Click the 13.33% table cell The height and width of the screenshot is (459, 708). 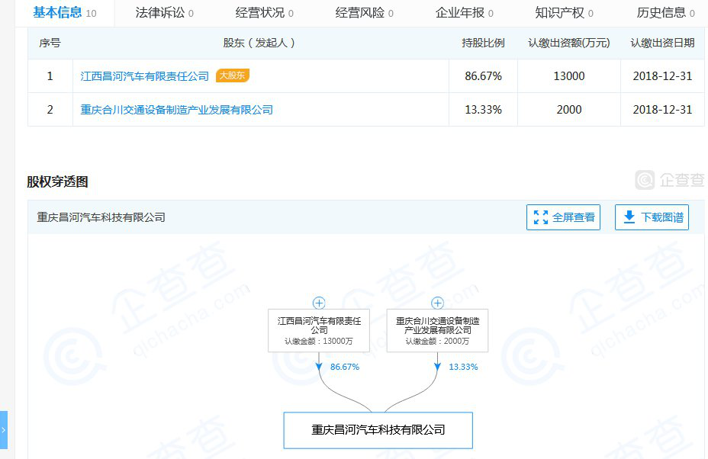(x=483, y=109)
